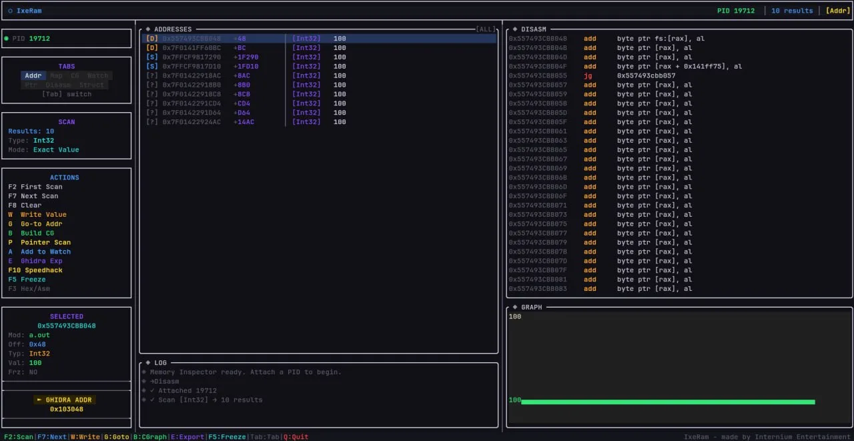The width and height of the screenshot is (854, 441).
Task: Select the Struct tab
Action: click(91, 85)
